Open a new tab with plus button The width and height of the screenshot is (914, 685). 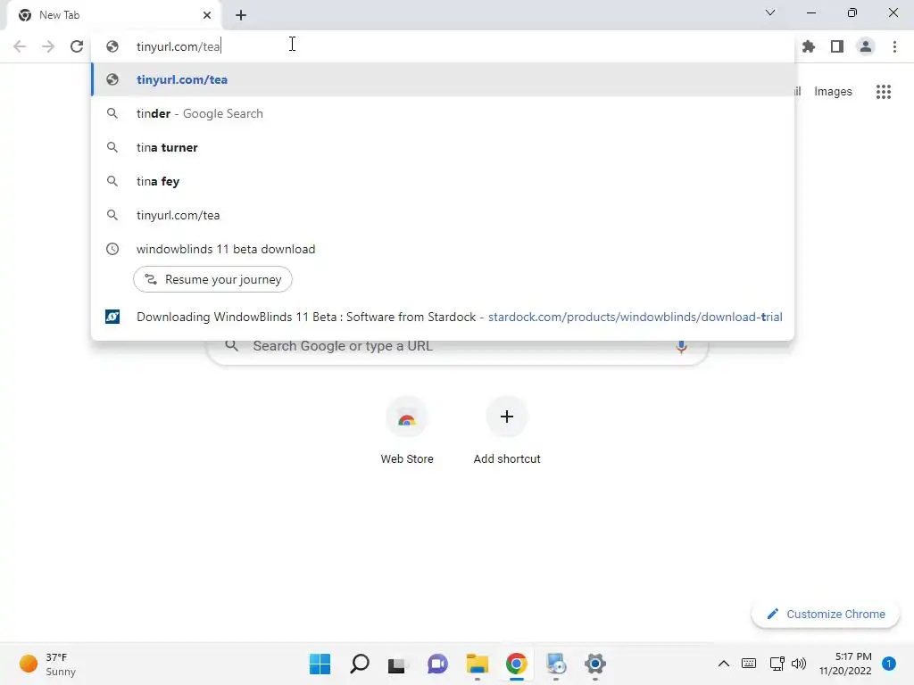241,15
